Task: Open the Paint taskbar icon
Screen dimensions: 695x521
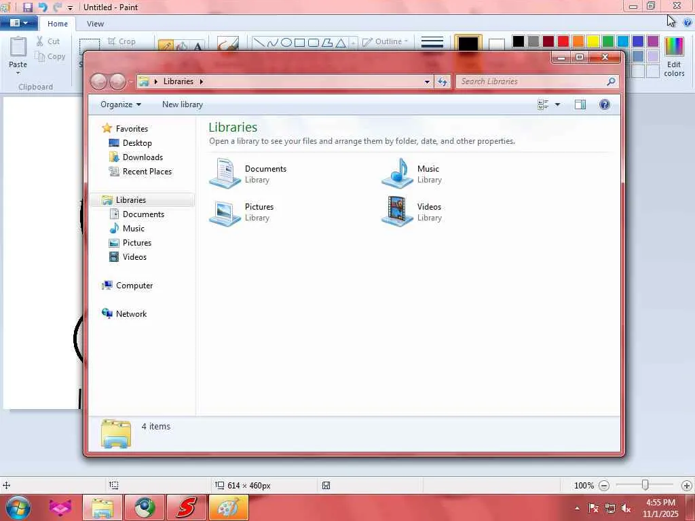Action: [x=228, y=507]
